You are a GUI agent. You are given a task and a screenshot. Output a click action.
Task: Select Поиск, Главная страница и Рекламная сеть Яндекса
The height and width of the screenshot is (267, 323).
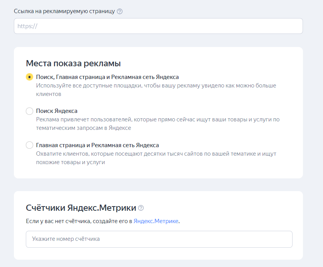[29, 77]
